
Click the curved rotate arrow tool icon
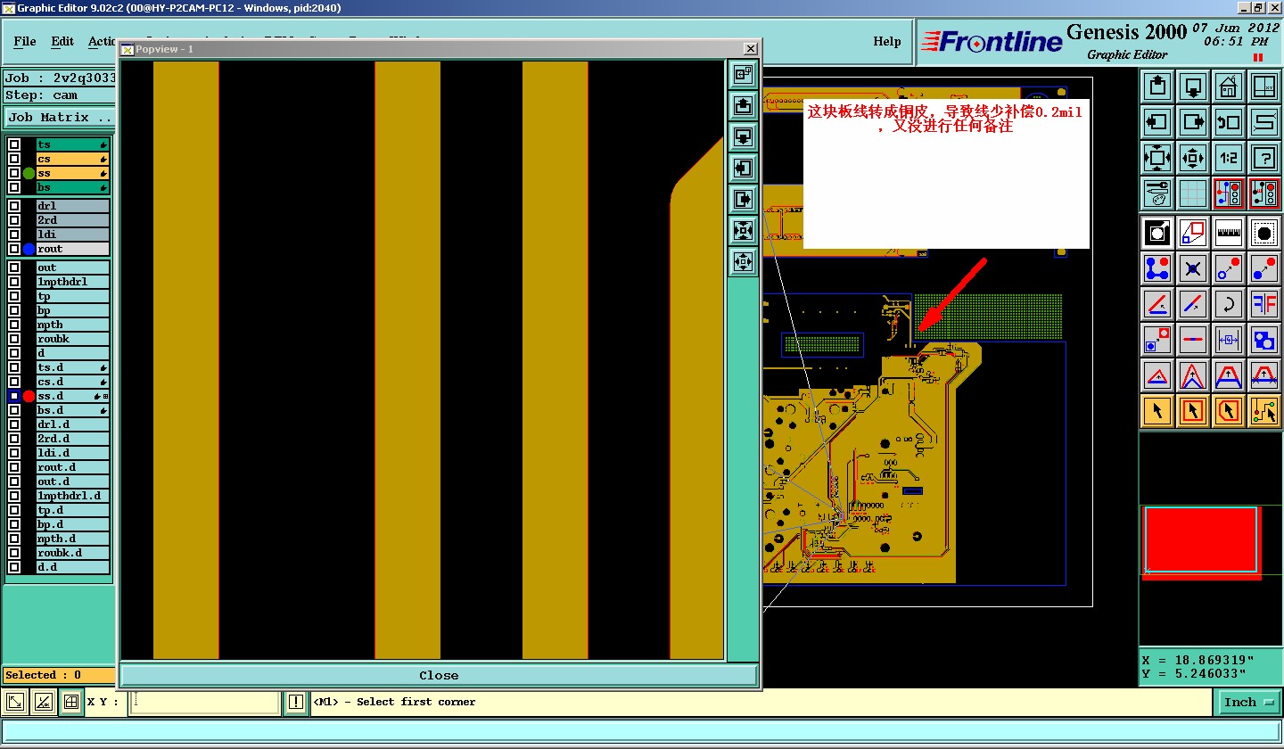[x=1229, y=304]
